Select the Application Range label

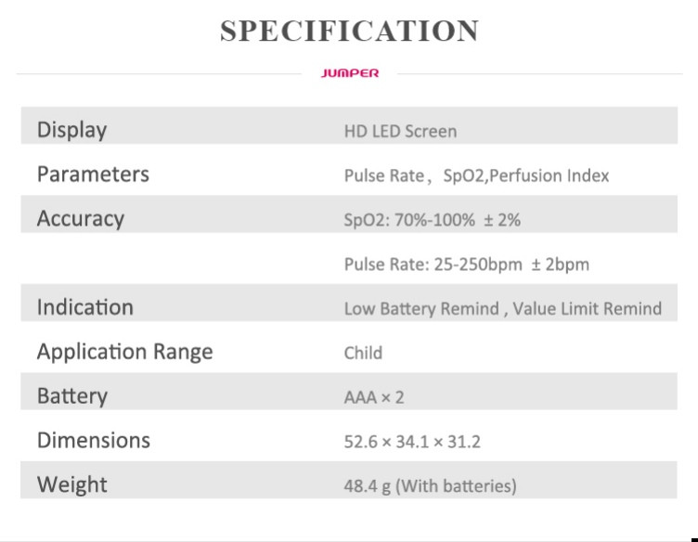click(124, 353)
